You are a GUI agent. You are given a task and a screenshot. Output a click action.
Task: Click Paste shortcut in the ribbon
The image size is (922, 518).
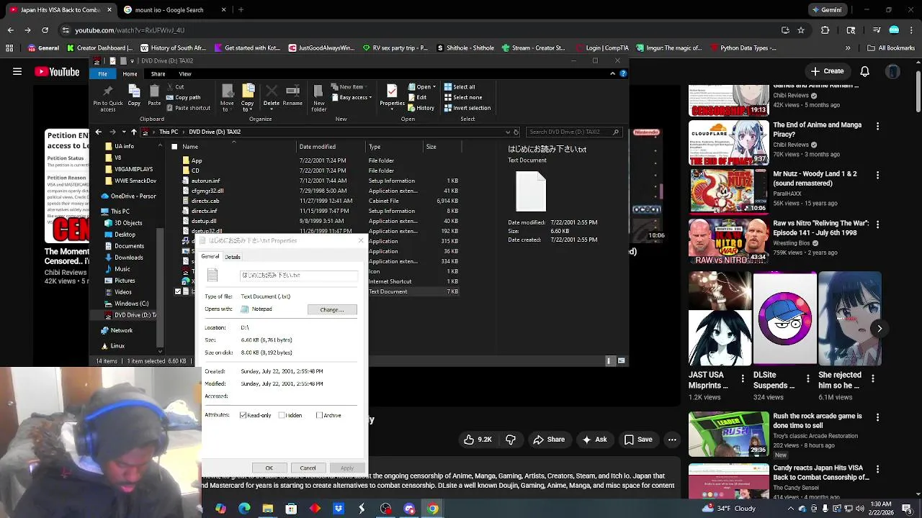coord(188,108)
